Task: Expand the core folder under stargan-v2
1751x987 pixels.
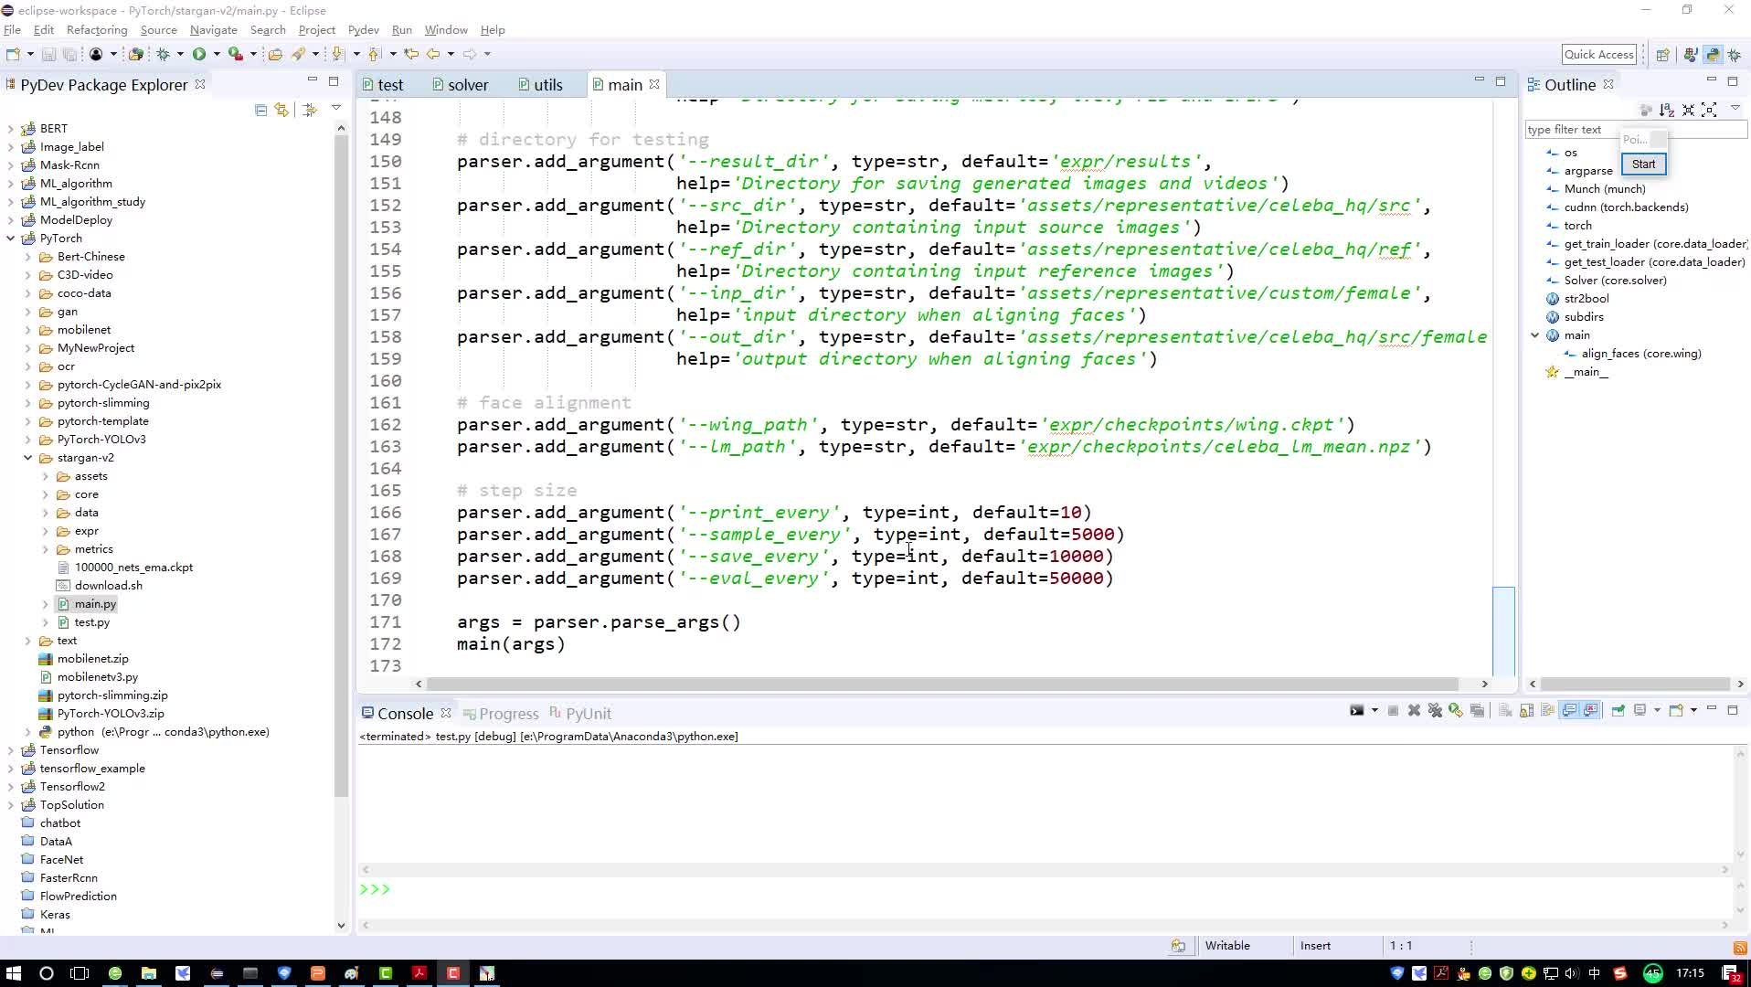Action: click(x=46, y=494)
